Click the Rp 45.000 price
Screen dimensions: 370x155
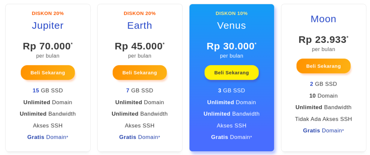tap(139, 46)
